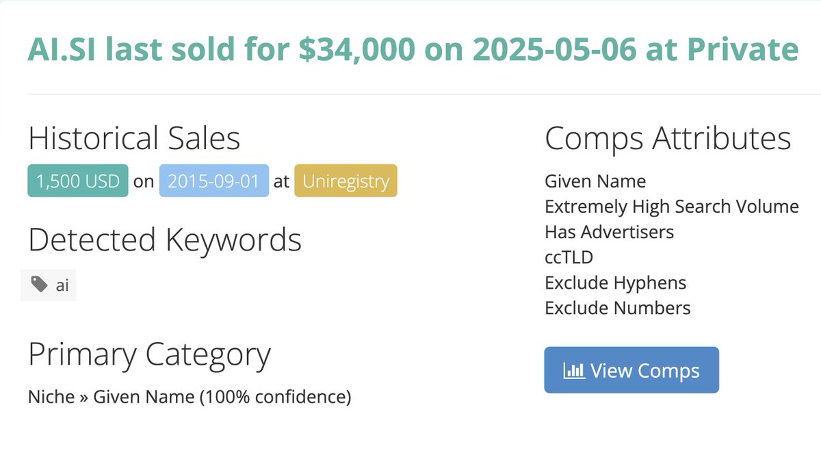Click Extremely High Search Volume attribute
Viewport: 821px width, 468px height.
click(672, 207)
